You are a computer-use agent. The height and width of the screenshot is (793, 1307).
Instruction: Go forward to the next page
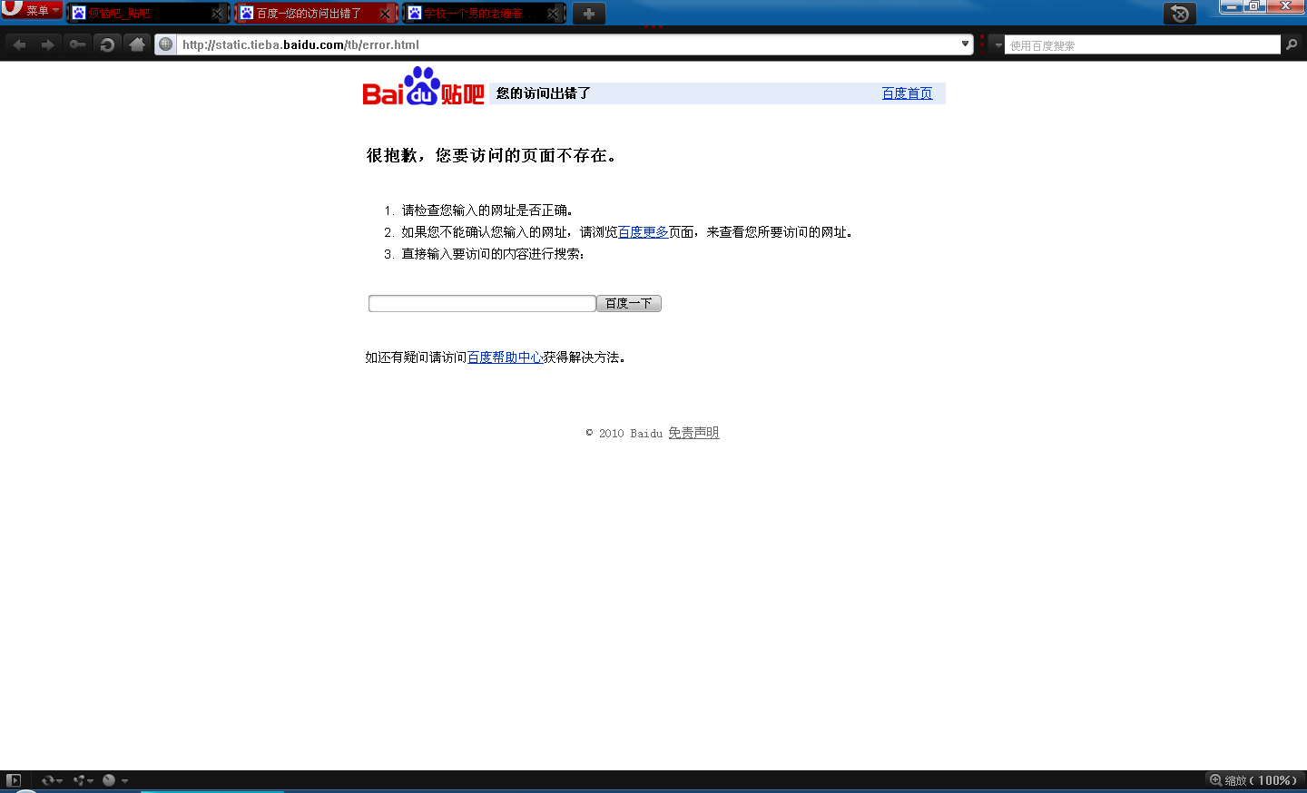tap(48, 44)
